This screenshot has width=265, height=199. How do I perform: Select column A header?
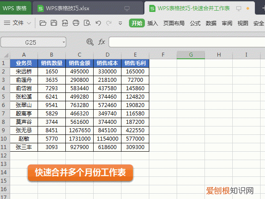[24, 55]
